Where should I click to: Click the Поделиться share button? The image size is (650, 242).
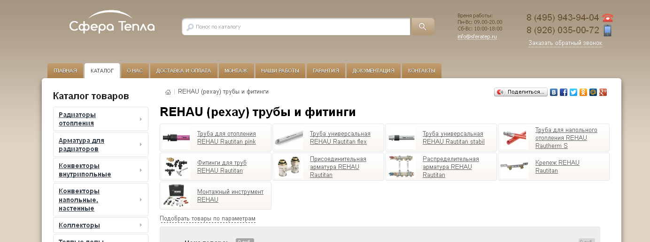tap(521, 92)
